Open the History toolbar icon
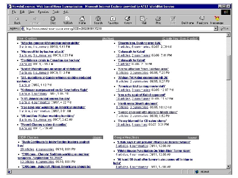 point(128,20)
